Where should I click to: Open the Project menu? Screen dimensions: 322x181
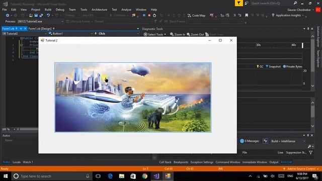[x=36, y=10]
